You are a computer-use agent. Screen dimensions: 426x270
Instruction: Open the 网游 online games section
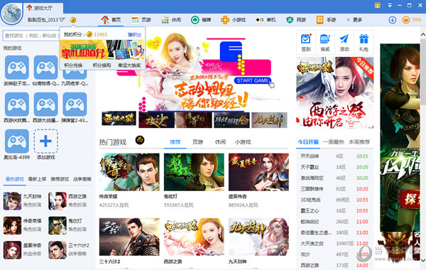click(296, 20)
